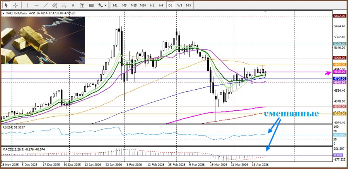Open the arrows objects dropdown
This screenshot has height=169, width=348.
coord(102,5)
